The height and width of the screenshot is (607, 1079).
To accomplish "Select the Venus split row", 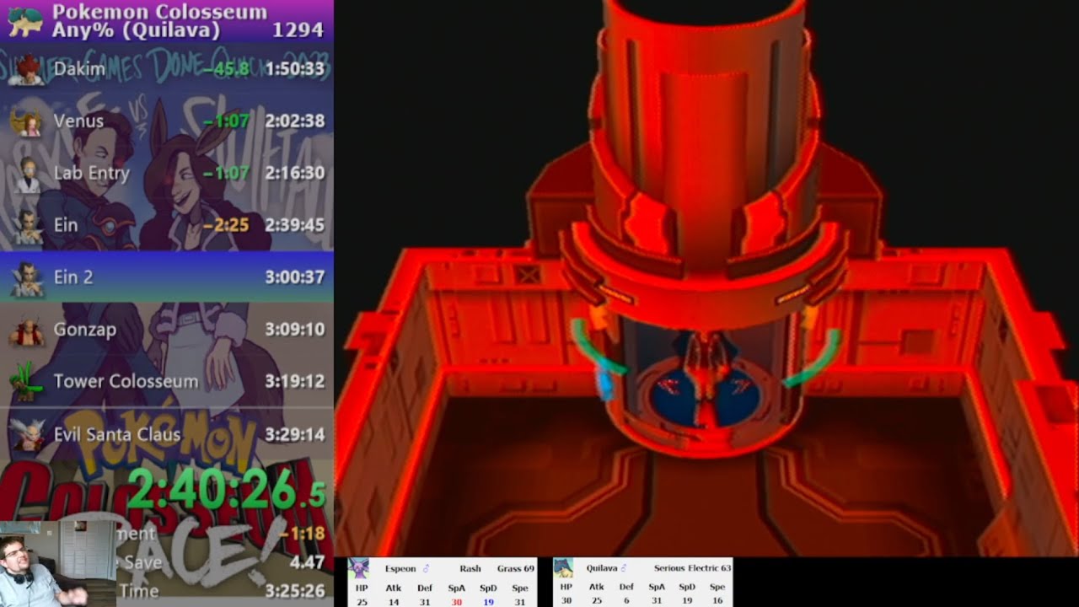I will [167, 121].
